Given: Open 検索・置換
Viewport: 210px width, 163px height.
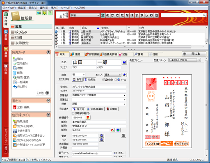Looking at the screenshot, I should [21, 78].
